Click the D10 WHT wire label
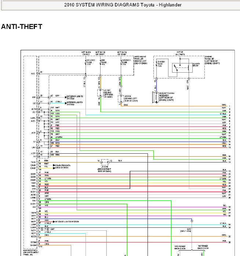This screenshot has width=240, height=256. click(x=55, y=107)
